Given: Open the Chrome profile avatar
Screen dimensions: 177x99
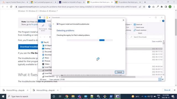Looking at the screenshot, I should pyautogui.click(x=170, y=7).
